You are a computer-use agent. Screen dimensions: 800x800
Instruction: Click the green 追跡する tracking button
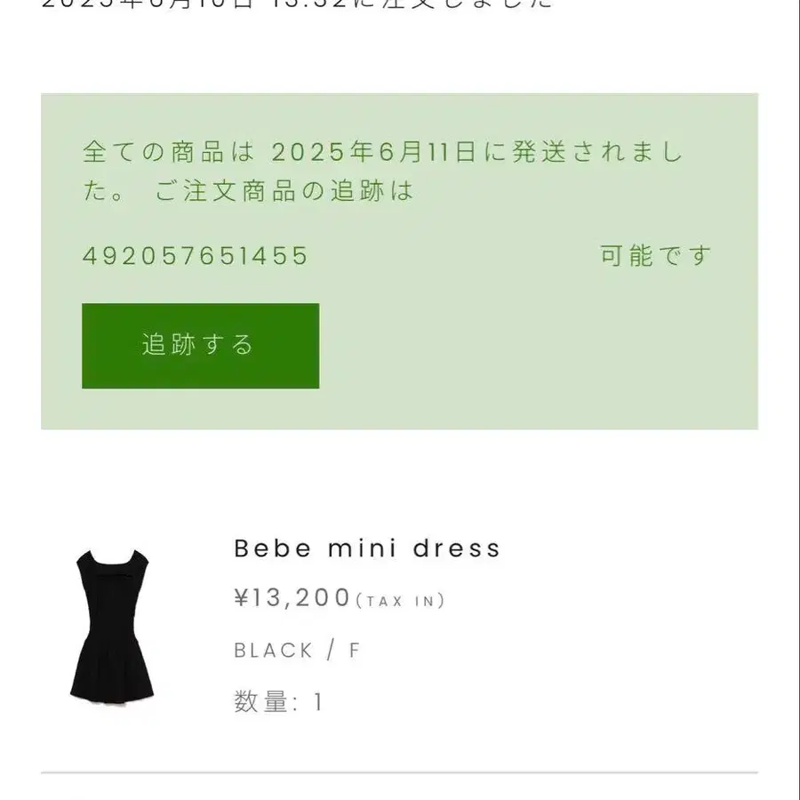(x=201, y=346)
